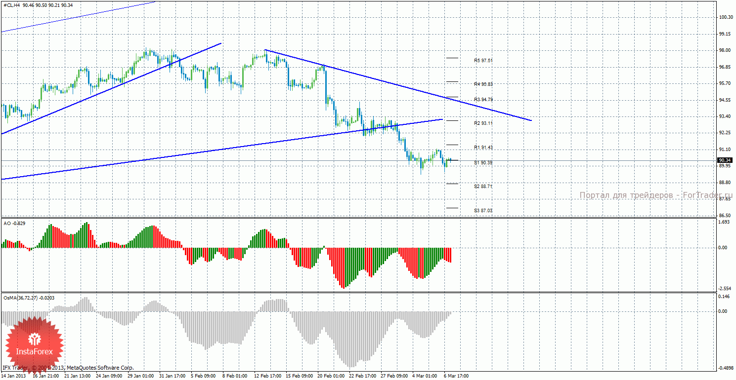Screen dimensions: 736x380
Task: Click the OsMA(36,72,27) indicator label
Action: click(29, 298)
